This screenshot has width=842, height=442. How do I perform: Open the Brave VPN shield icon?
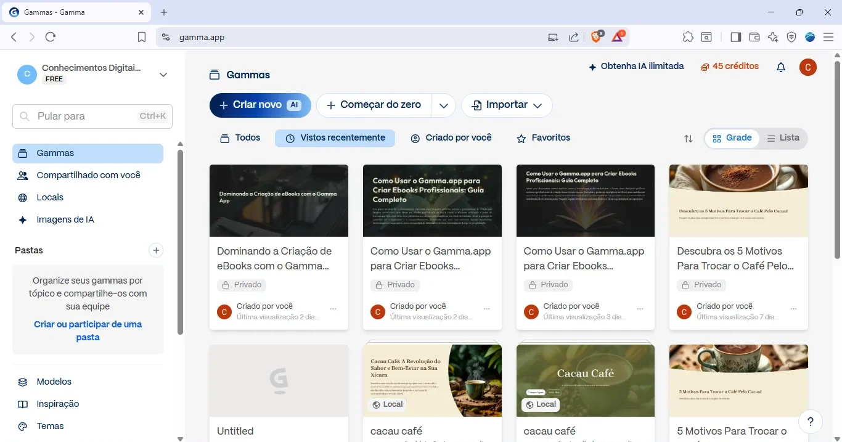tap(791, 37)
